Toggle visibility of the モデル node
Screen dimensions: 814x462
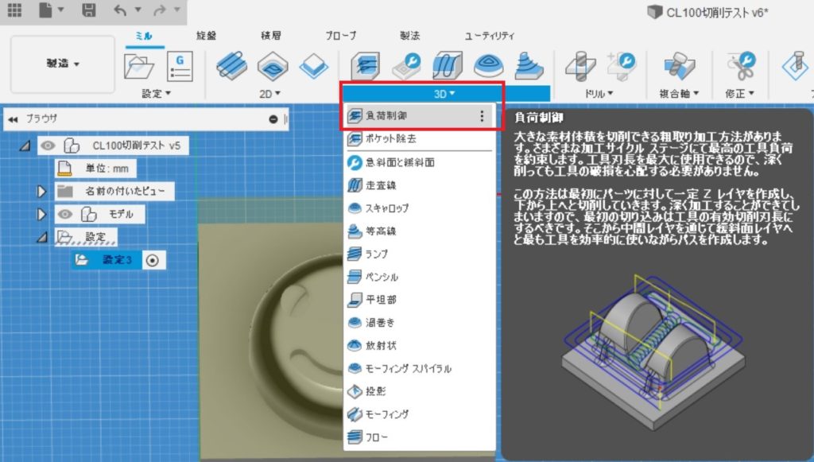(65, 214)
